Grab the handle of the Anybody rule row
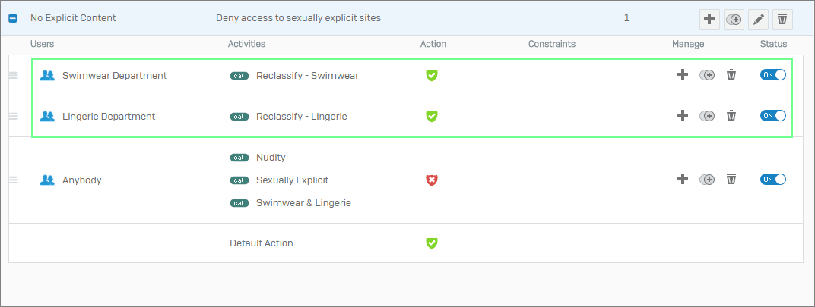 (x=14, y=180)
